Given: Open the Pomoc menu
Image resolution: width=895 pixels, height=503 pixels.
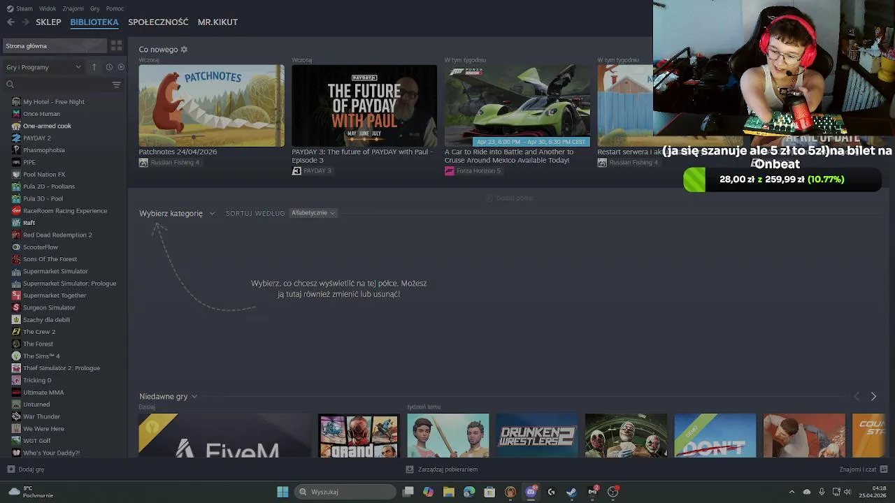Looking at the screenshot, I should click(115, 8).
